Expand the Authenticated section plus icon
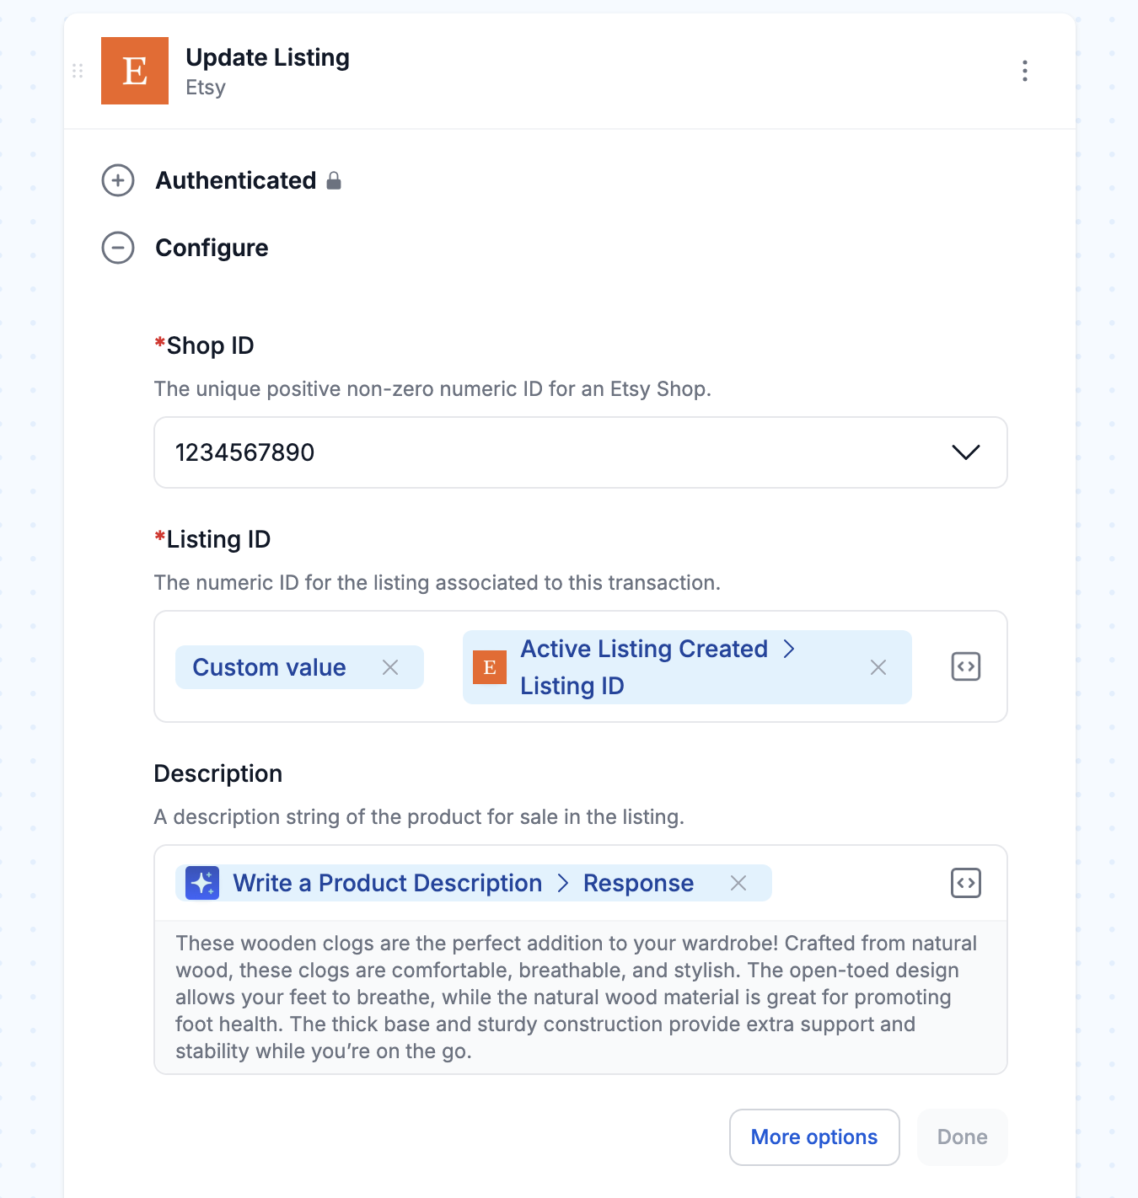This screenshot has width=1138, height=1198. pos(118,180)
